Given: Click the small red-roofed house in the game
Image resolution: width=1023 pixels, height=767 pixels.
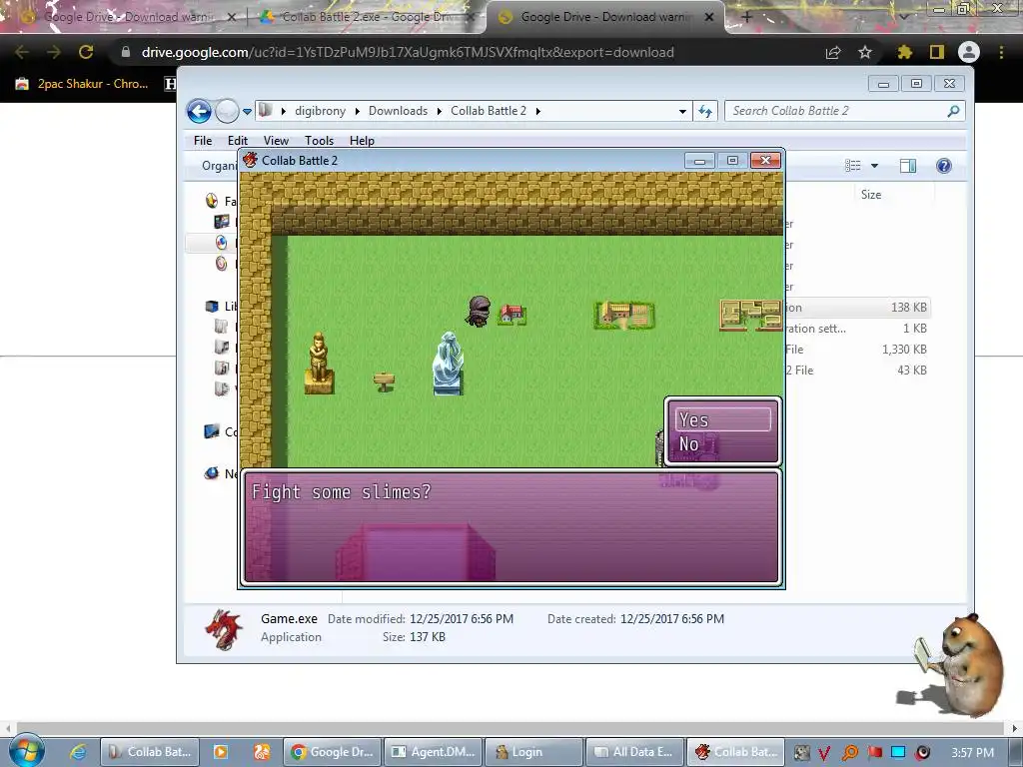Looking at the screenshot, I should coord(512,315).
